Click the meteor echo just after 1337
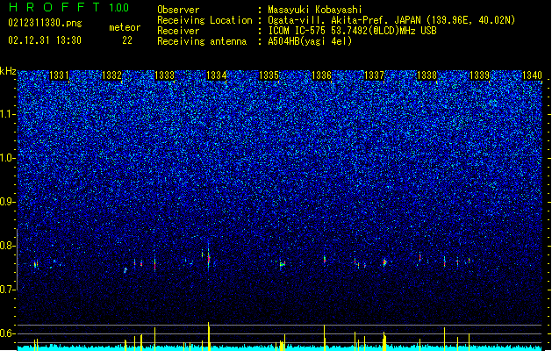The width and height of the screenshot is (552, 351). (x=384, y=262)
